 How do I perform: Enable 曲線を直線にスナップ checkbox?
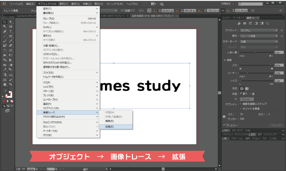pos(241,104)
